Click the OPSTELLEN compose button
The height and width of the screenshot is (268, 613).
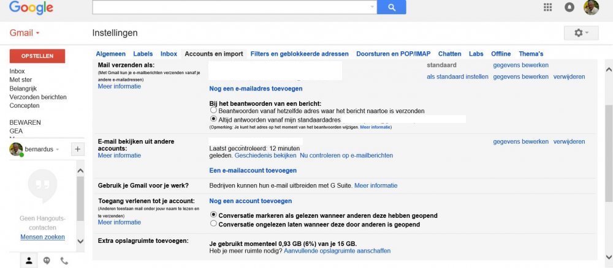pos(37,56)
